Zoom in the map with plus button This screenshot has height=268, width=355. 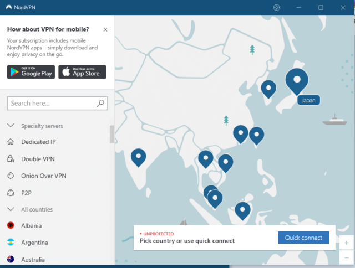[347, 243]
